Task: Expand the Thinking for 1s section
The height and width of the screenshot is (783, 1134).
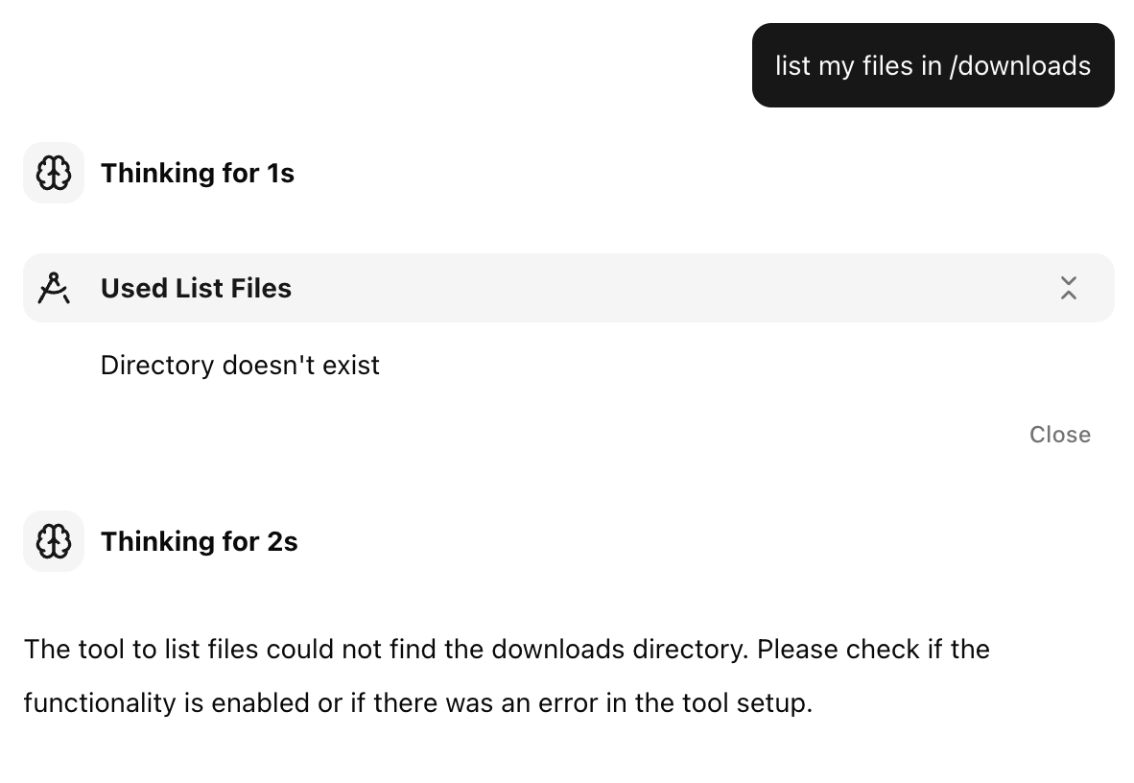Action: (198, 173)
